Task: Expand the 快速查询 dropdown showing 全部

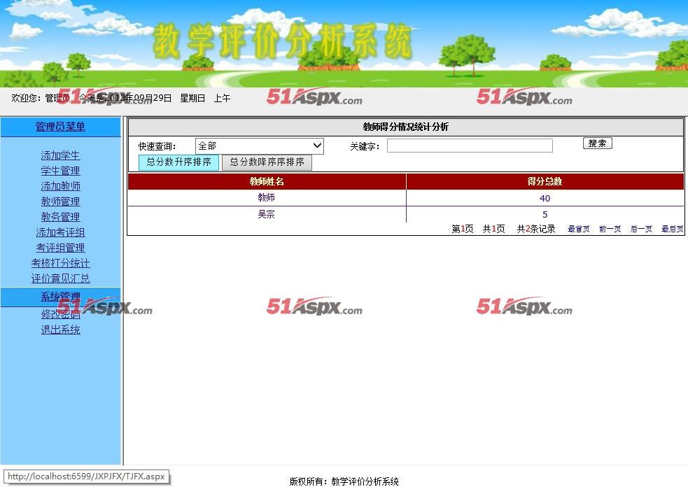Action: click(260, 146)
